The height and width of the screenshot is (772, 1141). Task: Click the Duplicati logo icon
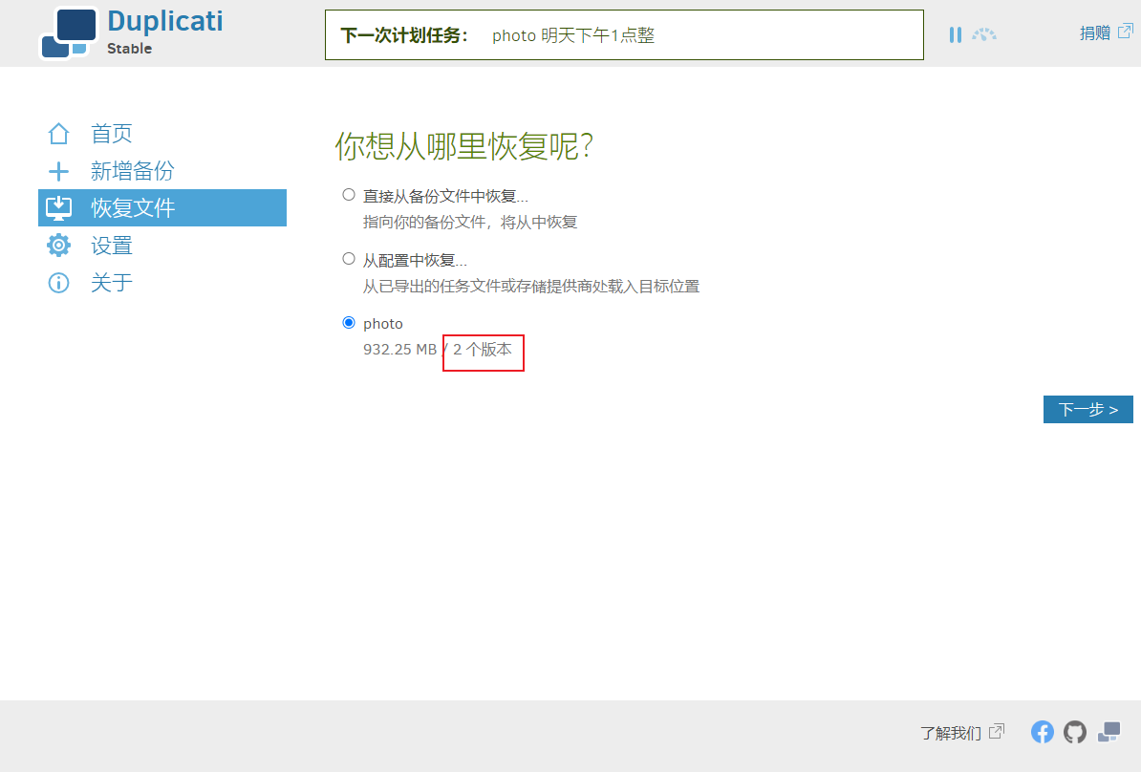point(68,33)
